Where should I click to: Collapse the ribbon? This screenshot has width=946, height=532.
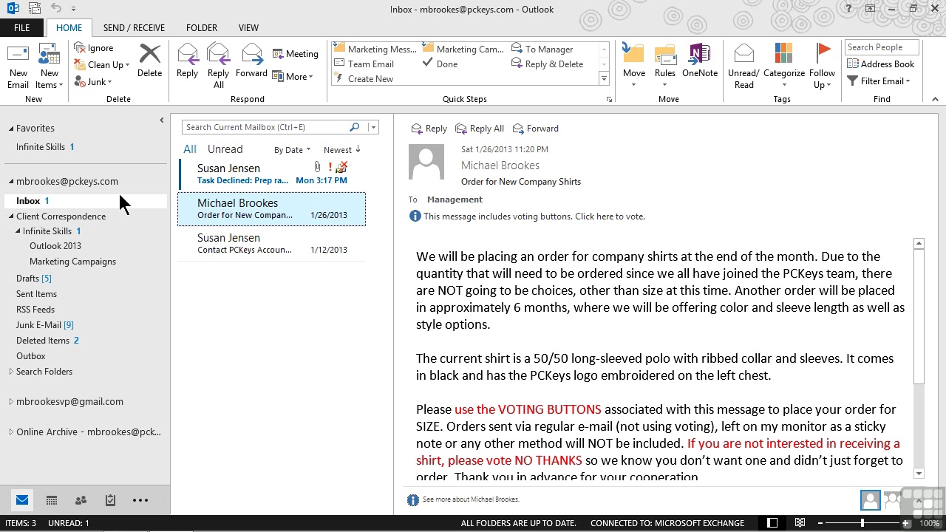[x=935, y=99]
